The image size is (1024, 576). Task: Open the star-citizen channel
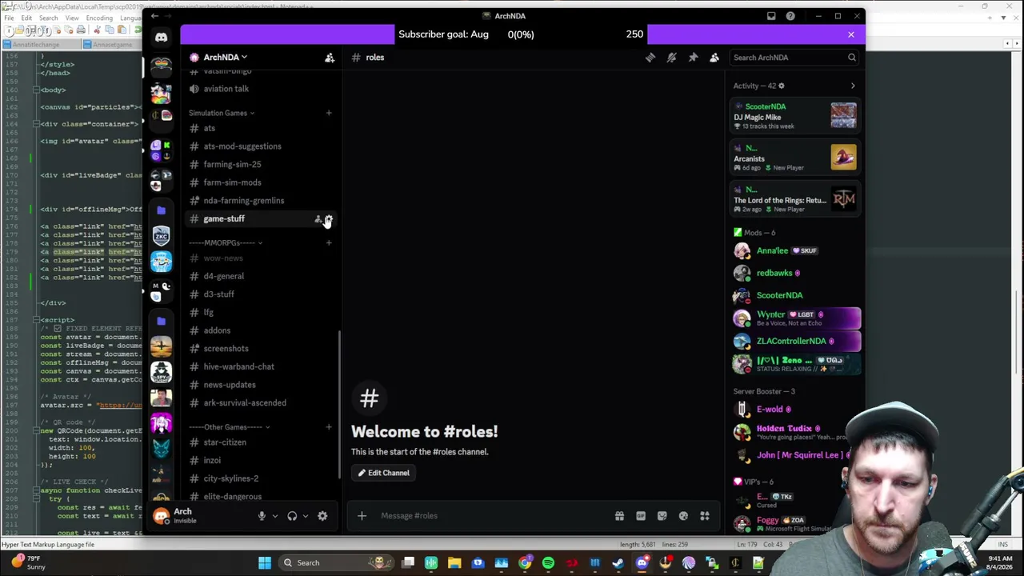pyautogui.click(x=262, y=442)
